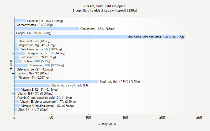This screenshot has height=131, width=210.
Task: Click the '% Daily Value' horizontal axis title
Action: (x=107, y=124)
